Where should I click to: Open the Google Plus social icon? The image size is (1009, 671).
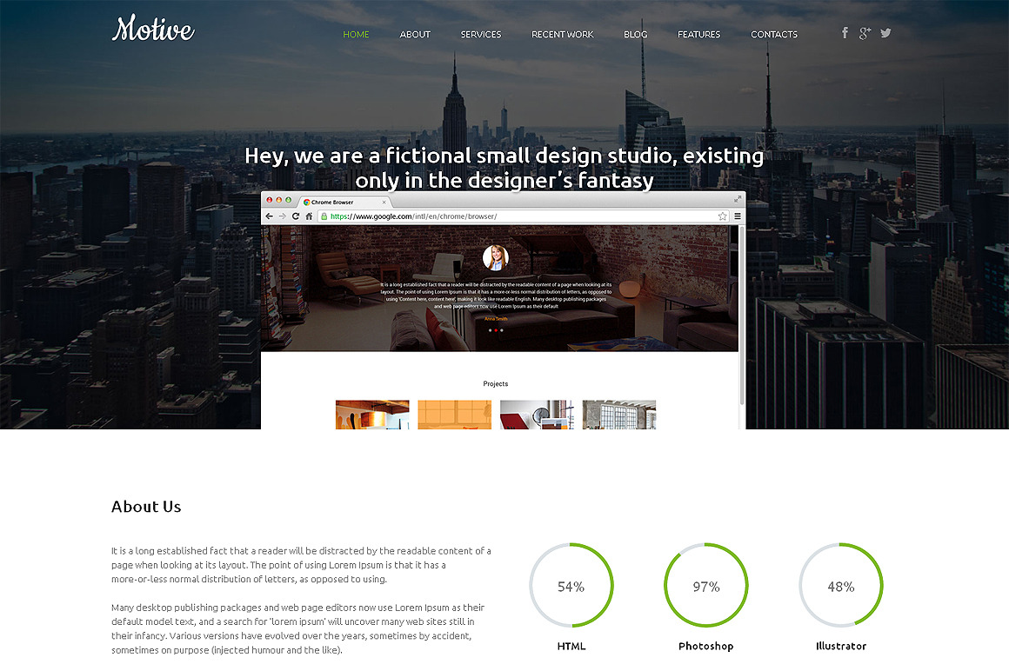coord(865,33)
